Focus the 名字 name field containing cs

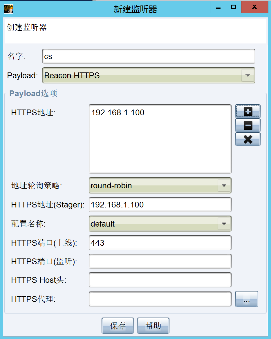(x=149, y=57)
